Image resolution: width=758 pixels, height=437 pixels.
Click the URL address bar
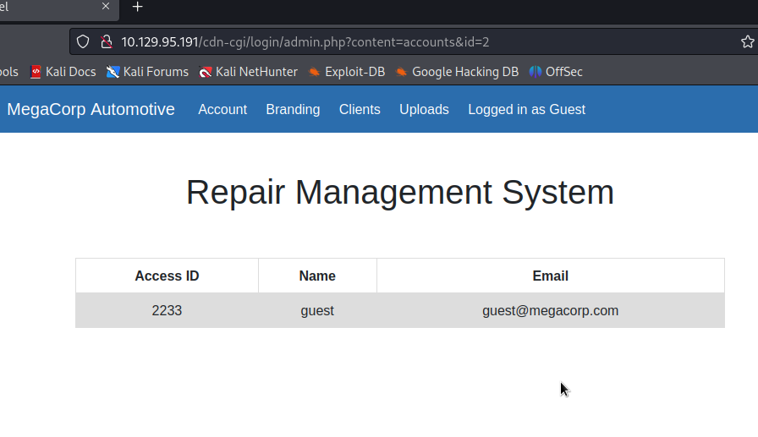[x=423, y=41]
